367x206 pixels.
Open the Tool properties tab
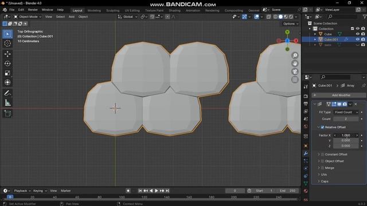pyautogui.click(x=306, y=86)
